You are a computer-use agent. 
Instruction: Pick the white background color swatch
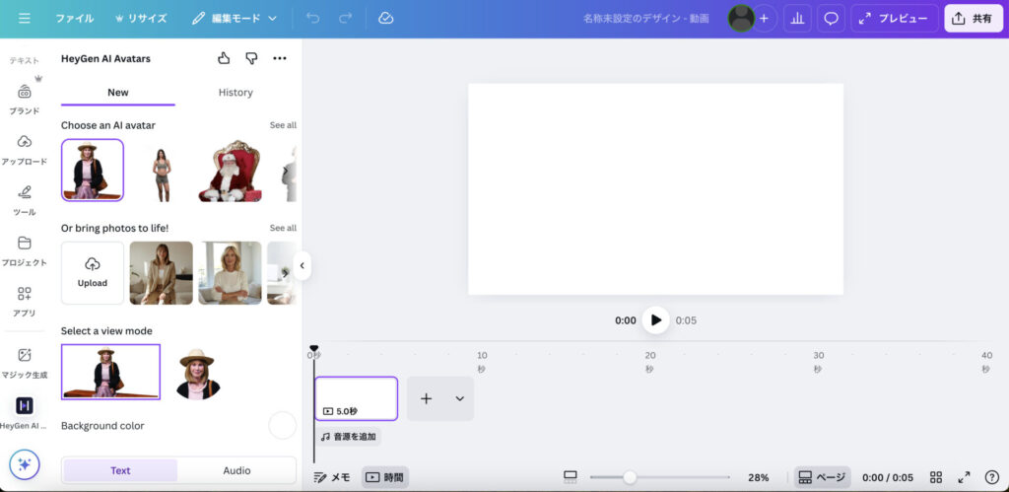282,426
